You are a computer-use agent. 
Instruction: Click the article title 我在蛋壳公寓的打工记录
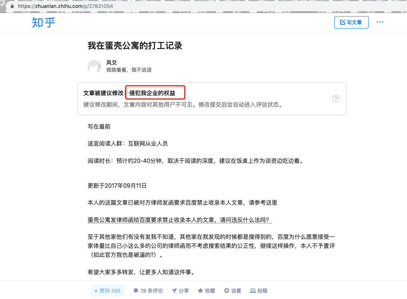(x=135, y=46)
